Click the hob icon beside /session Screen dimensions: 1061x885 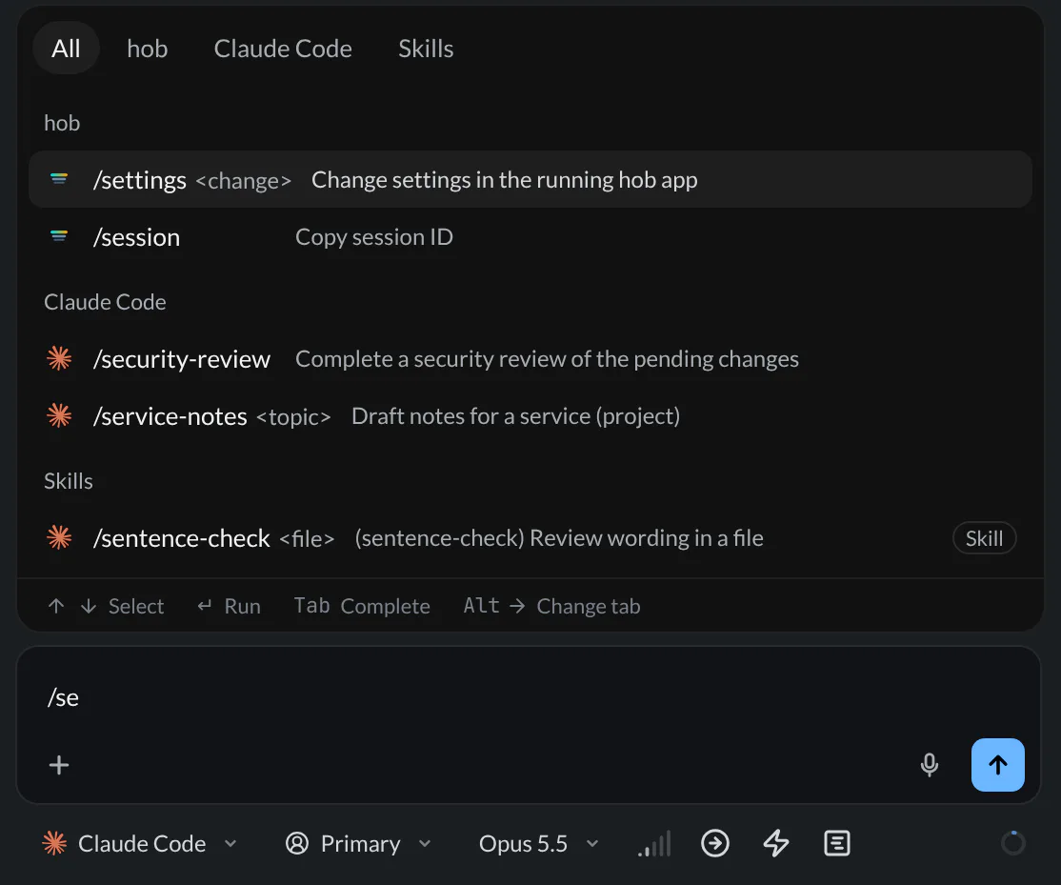[x=59, y=236]
